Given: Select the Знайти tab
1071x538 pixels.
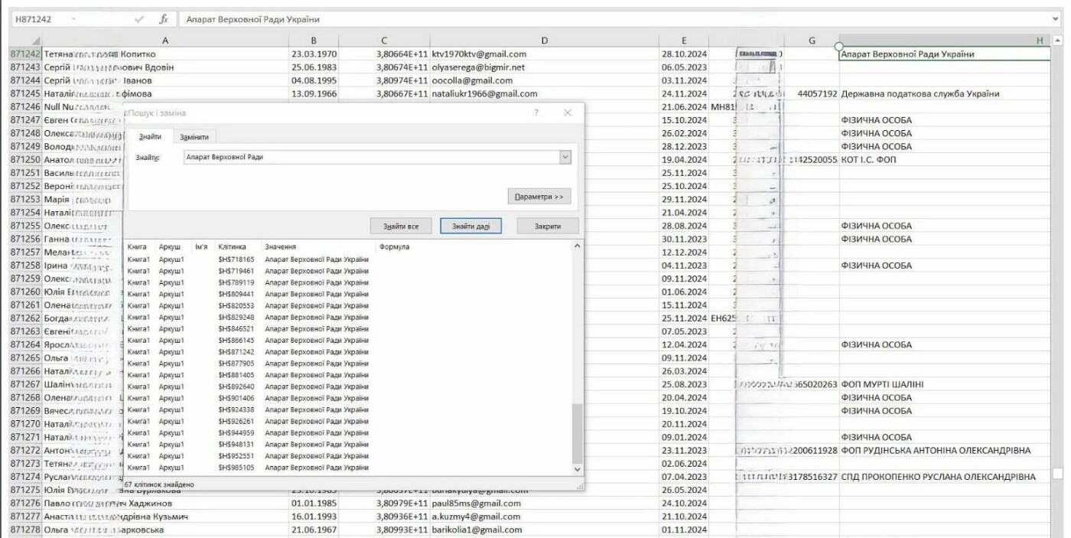Looking at the screenshot, I should (150, 136).
